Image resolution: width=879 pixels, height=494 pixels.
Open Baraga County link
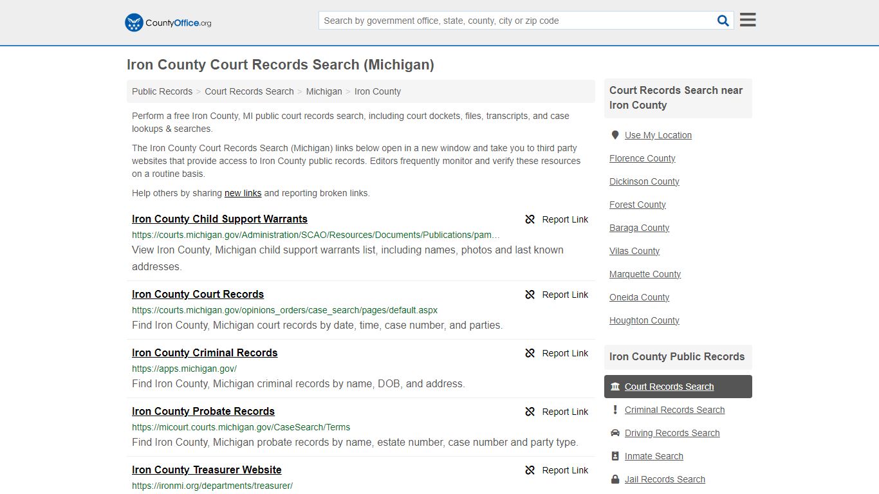pos(639,228)
